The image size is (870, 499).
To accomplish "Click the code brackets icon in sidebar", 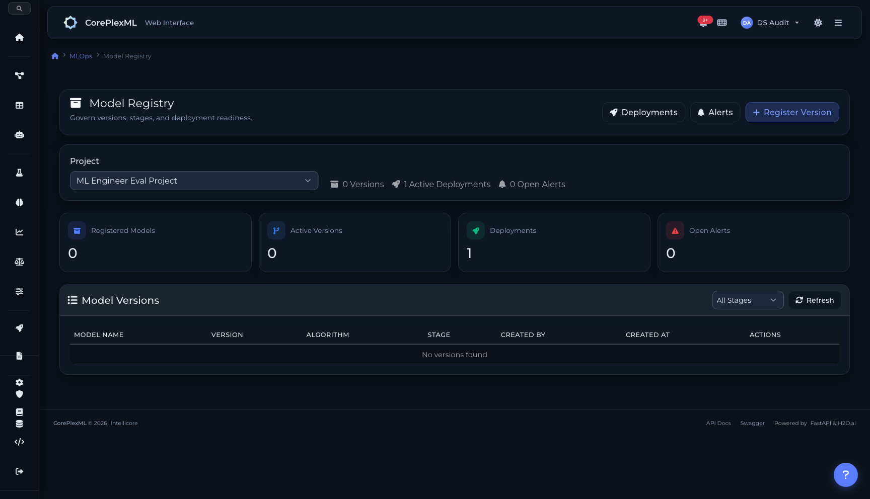I will [x=19, y=442].
